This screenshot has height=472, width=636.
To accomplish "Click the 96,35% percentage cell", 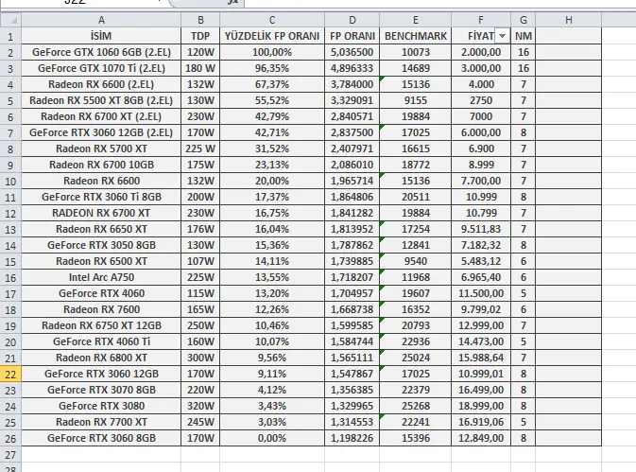I will (x=272, y=68).
